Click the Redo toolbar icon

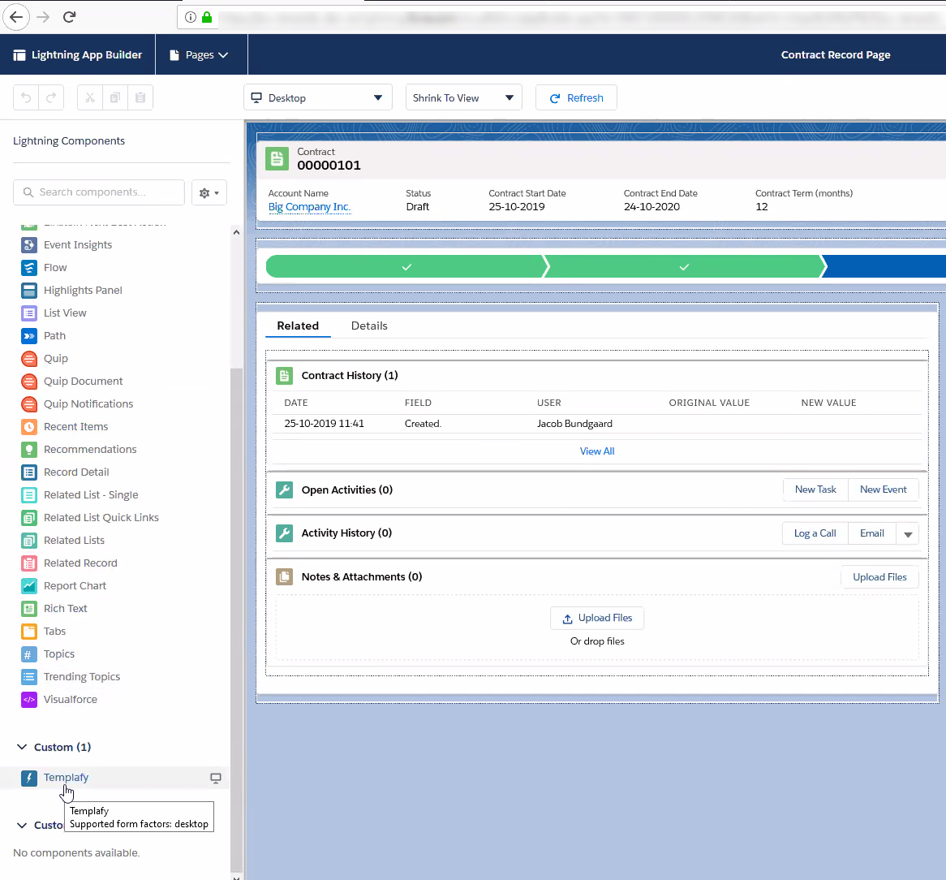51,97
